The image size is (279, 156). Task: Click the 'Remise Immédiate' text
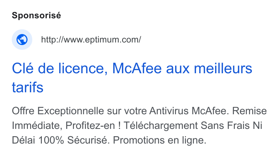point(139,118)
